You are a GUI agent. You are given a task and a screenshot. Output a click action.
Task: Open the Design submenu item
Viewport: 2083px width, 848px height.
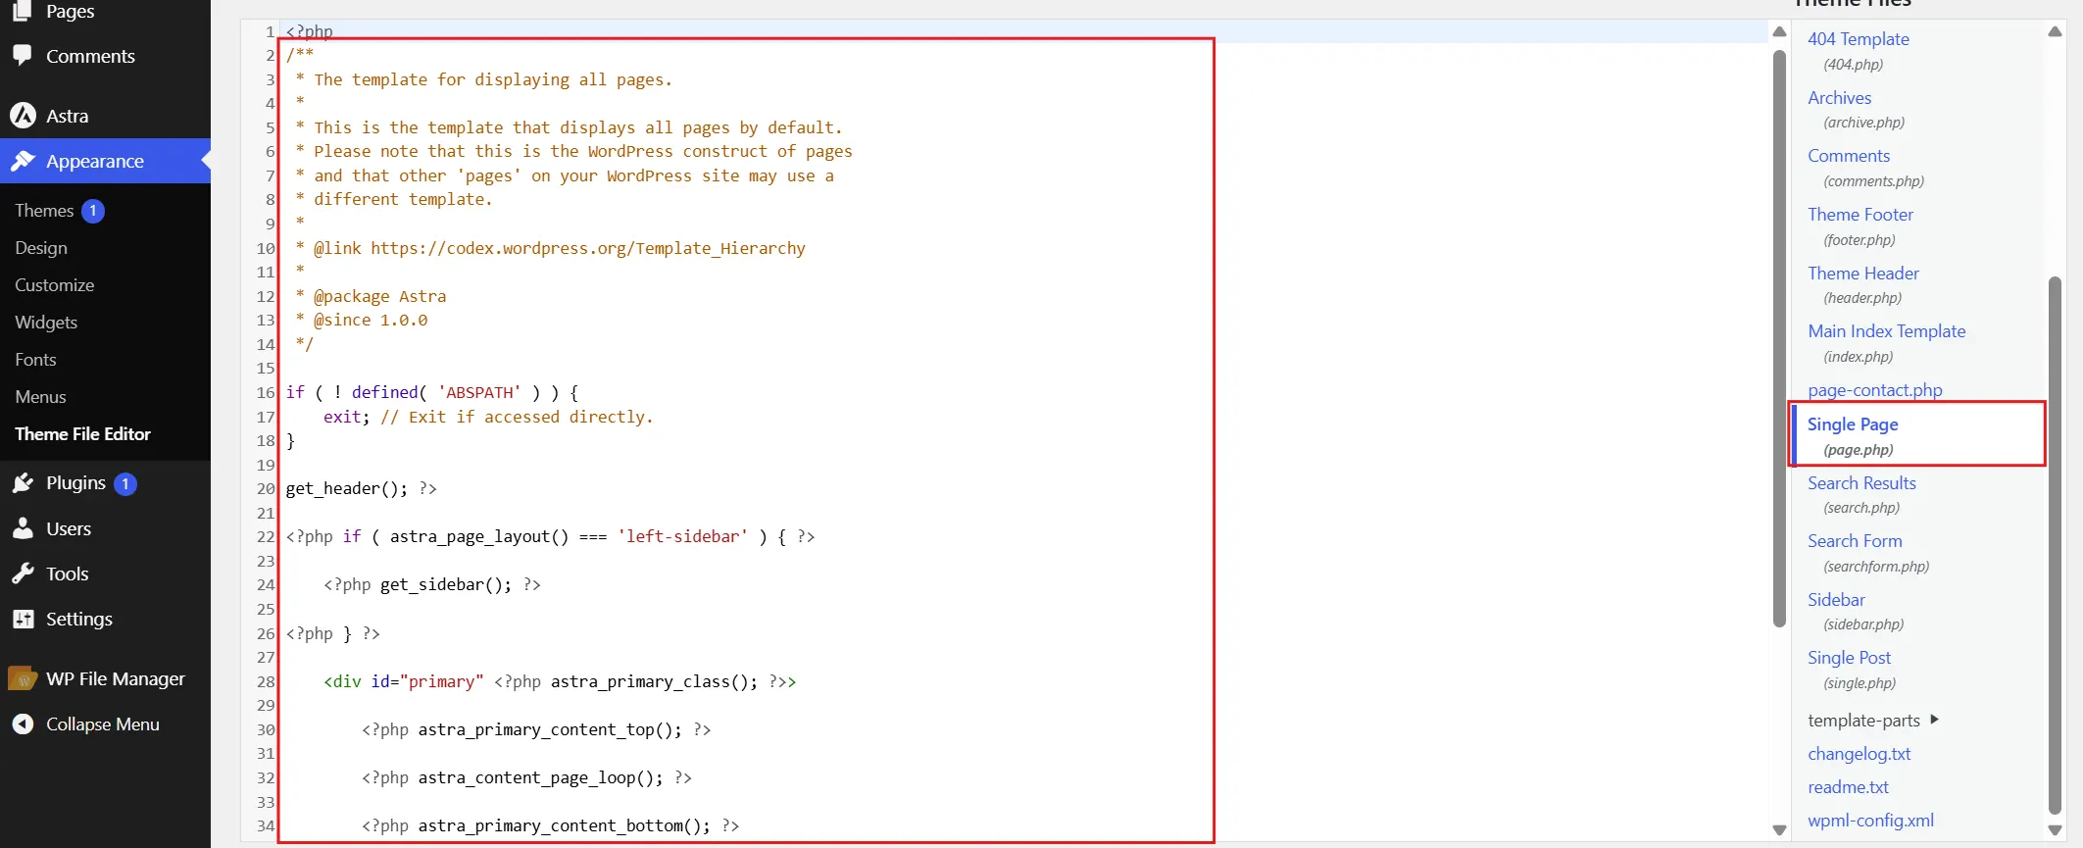click(41, 248)
